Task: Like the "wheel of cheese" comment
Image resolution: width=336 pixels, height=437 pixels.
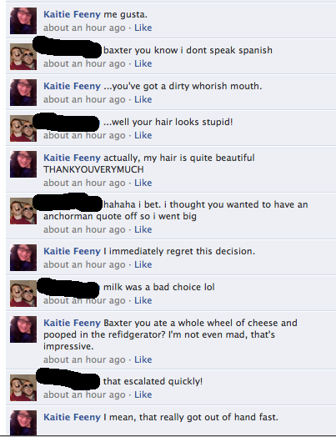Action: (143, 359)
